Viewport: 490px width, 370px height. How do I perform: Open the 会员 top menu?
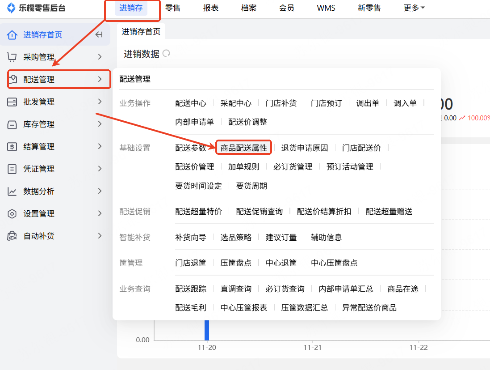pos(287,8)
